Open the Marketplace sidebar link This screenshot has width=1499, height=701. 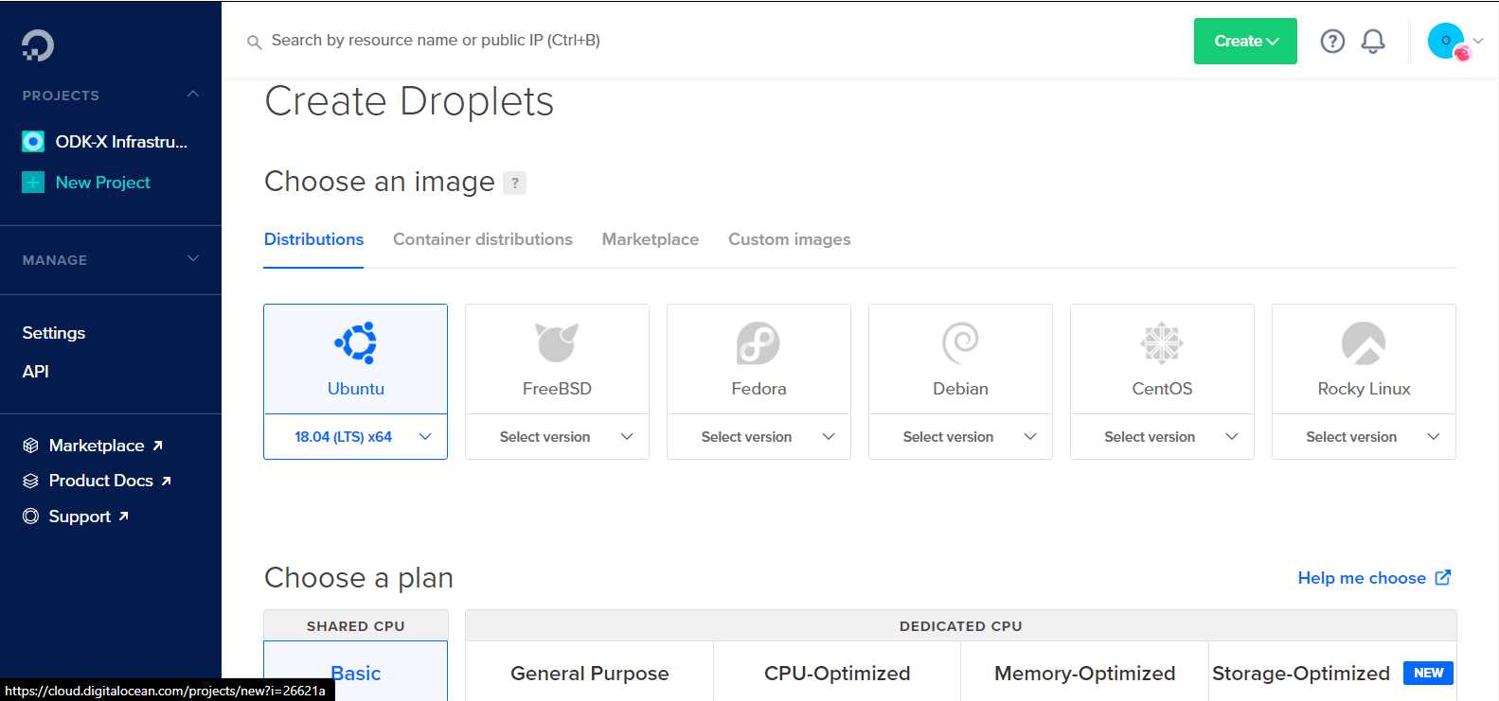click(x=97, y=446)
